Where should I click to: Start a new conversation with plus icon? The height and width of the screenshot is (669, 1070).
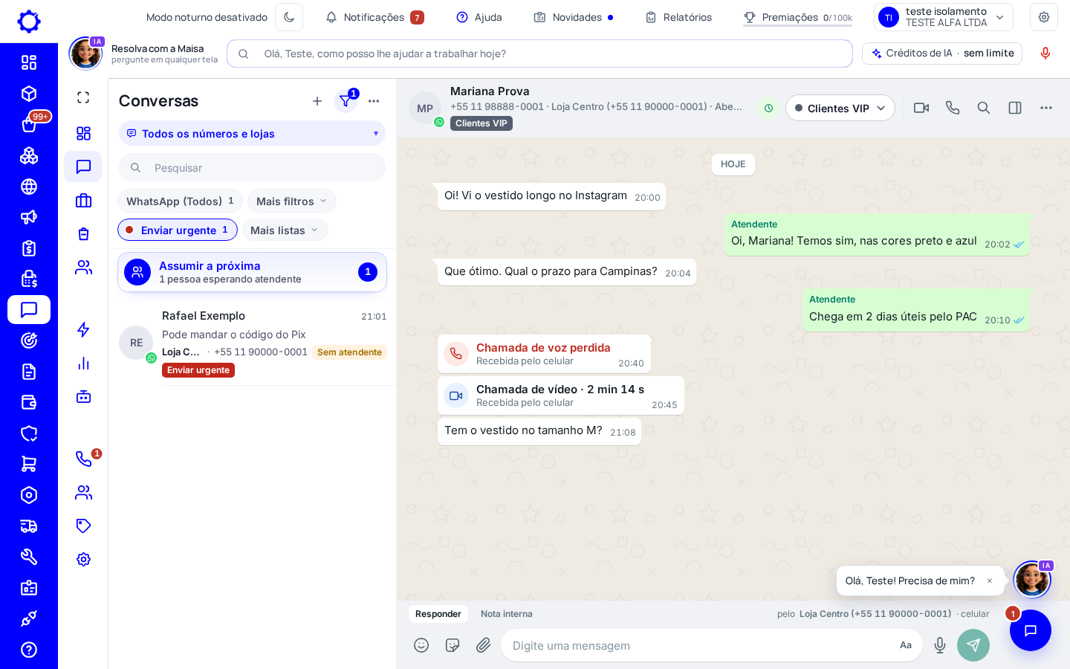(x=317, y=101)
